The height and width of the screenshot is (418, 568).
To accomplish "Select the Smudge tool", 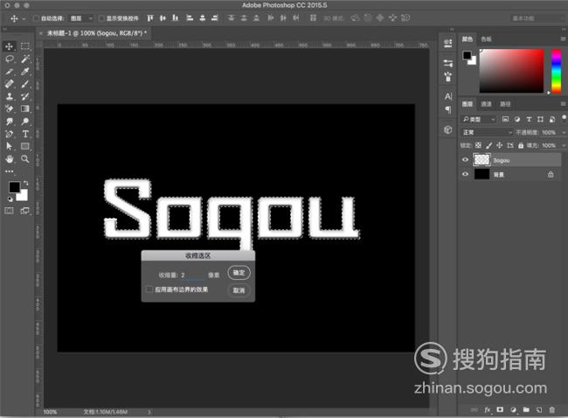I will click(x=10, y=121).
